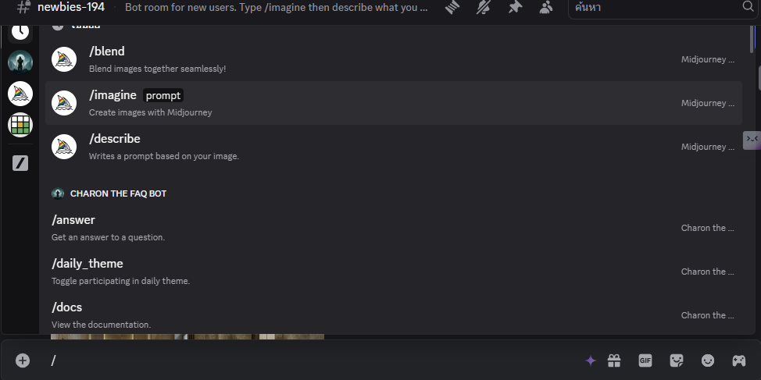This screenshot has width=761, height=380.
Task: Choose the /blend command
Action: [394, 59]
